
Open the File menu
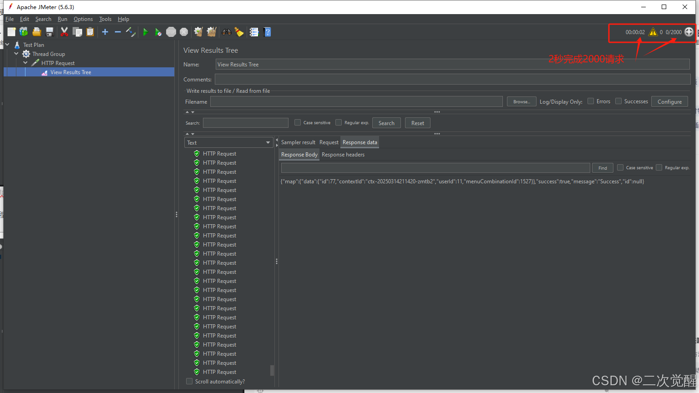(10, 19)
